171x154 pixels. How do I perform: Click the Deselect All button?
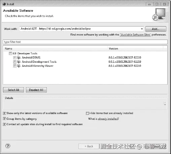[36, 90]
